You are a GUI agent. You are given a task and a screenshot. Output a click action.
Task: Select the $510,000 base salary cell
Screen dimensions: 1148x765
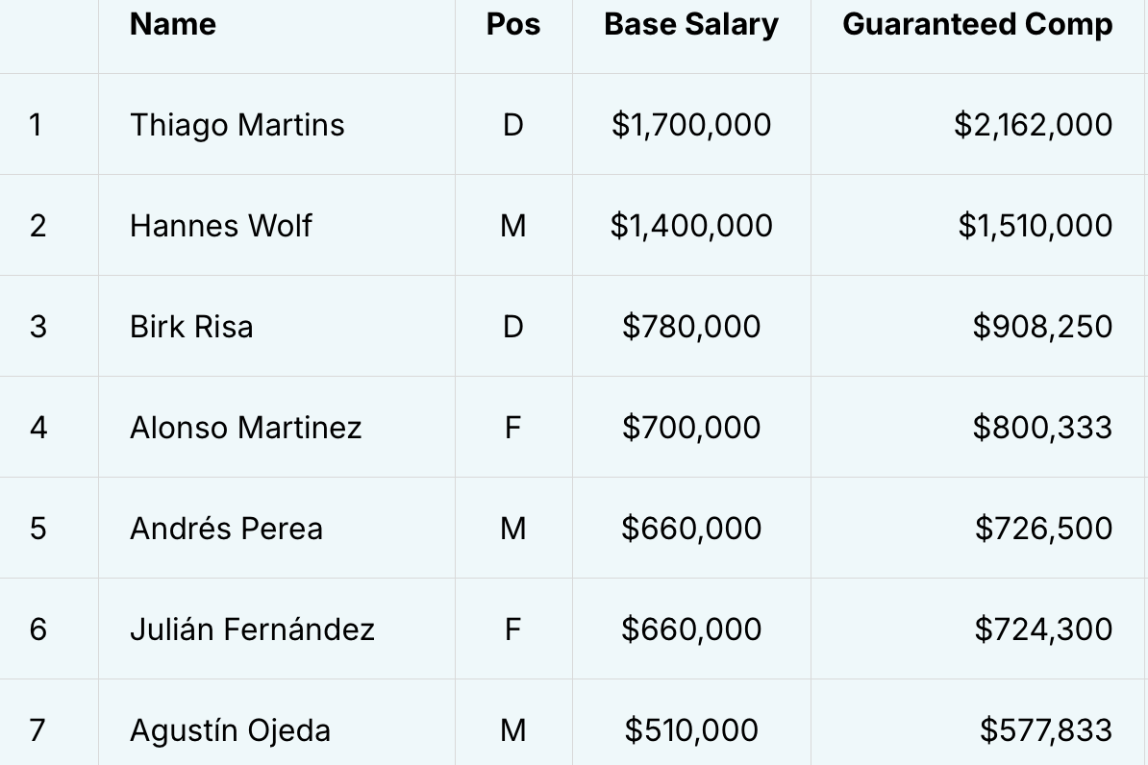point(691,730)
